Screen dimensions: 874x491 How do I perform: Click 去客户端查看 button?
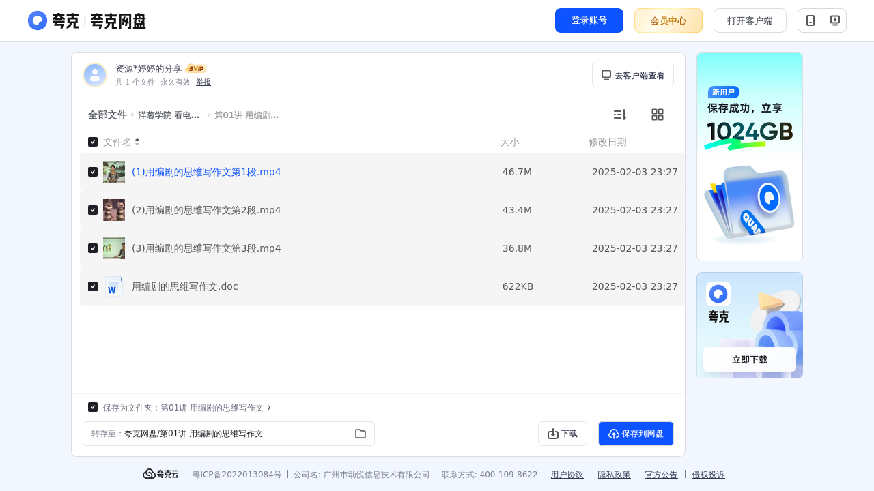click(633, 75)
